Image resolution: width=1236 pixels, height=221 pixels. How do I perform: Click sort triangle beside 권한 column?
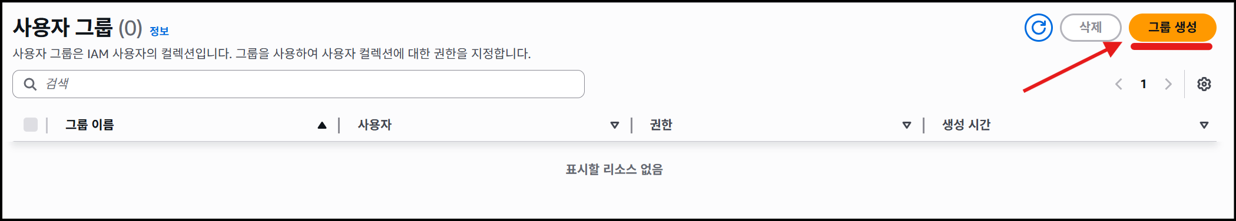click(907, 125)
